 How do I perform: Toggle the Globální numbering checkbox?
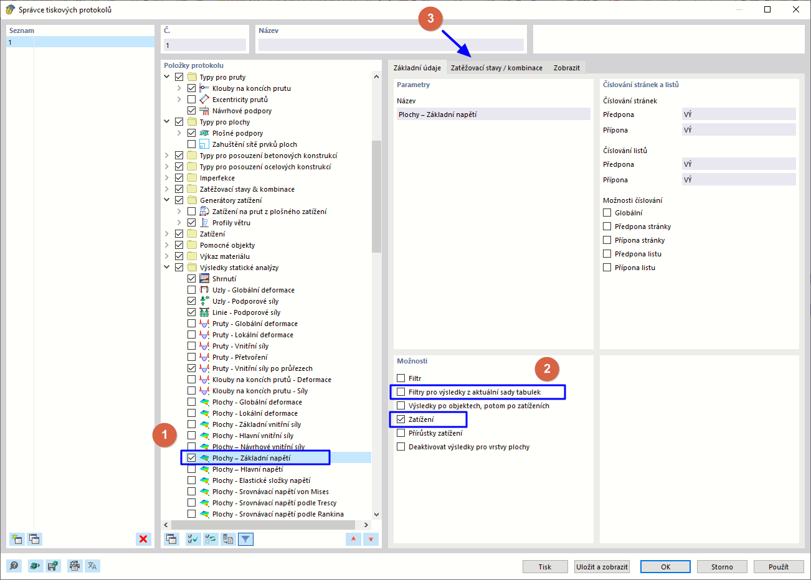(607, 213)
